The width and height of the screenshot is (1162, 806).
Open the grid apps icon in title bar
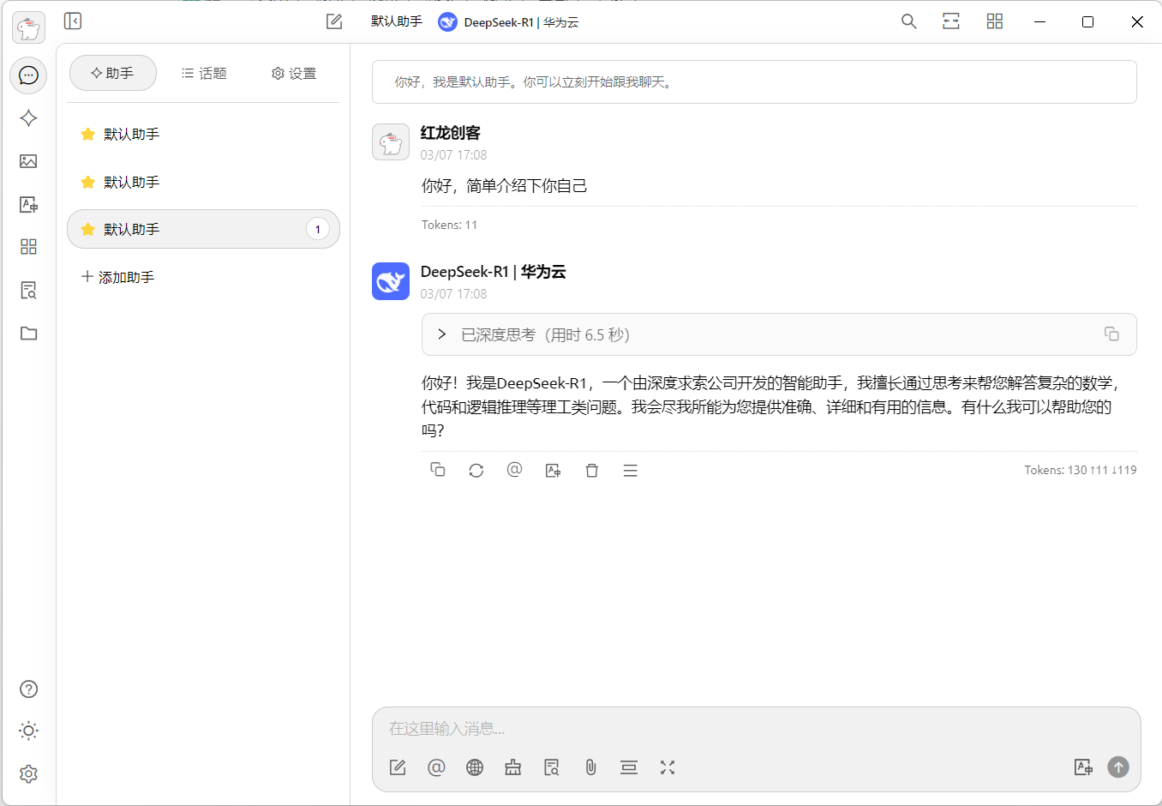pos(994,21)
